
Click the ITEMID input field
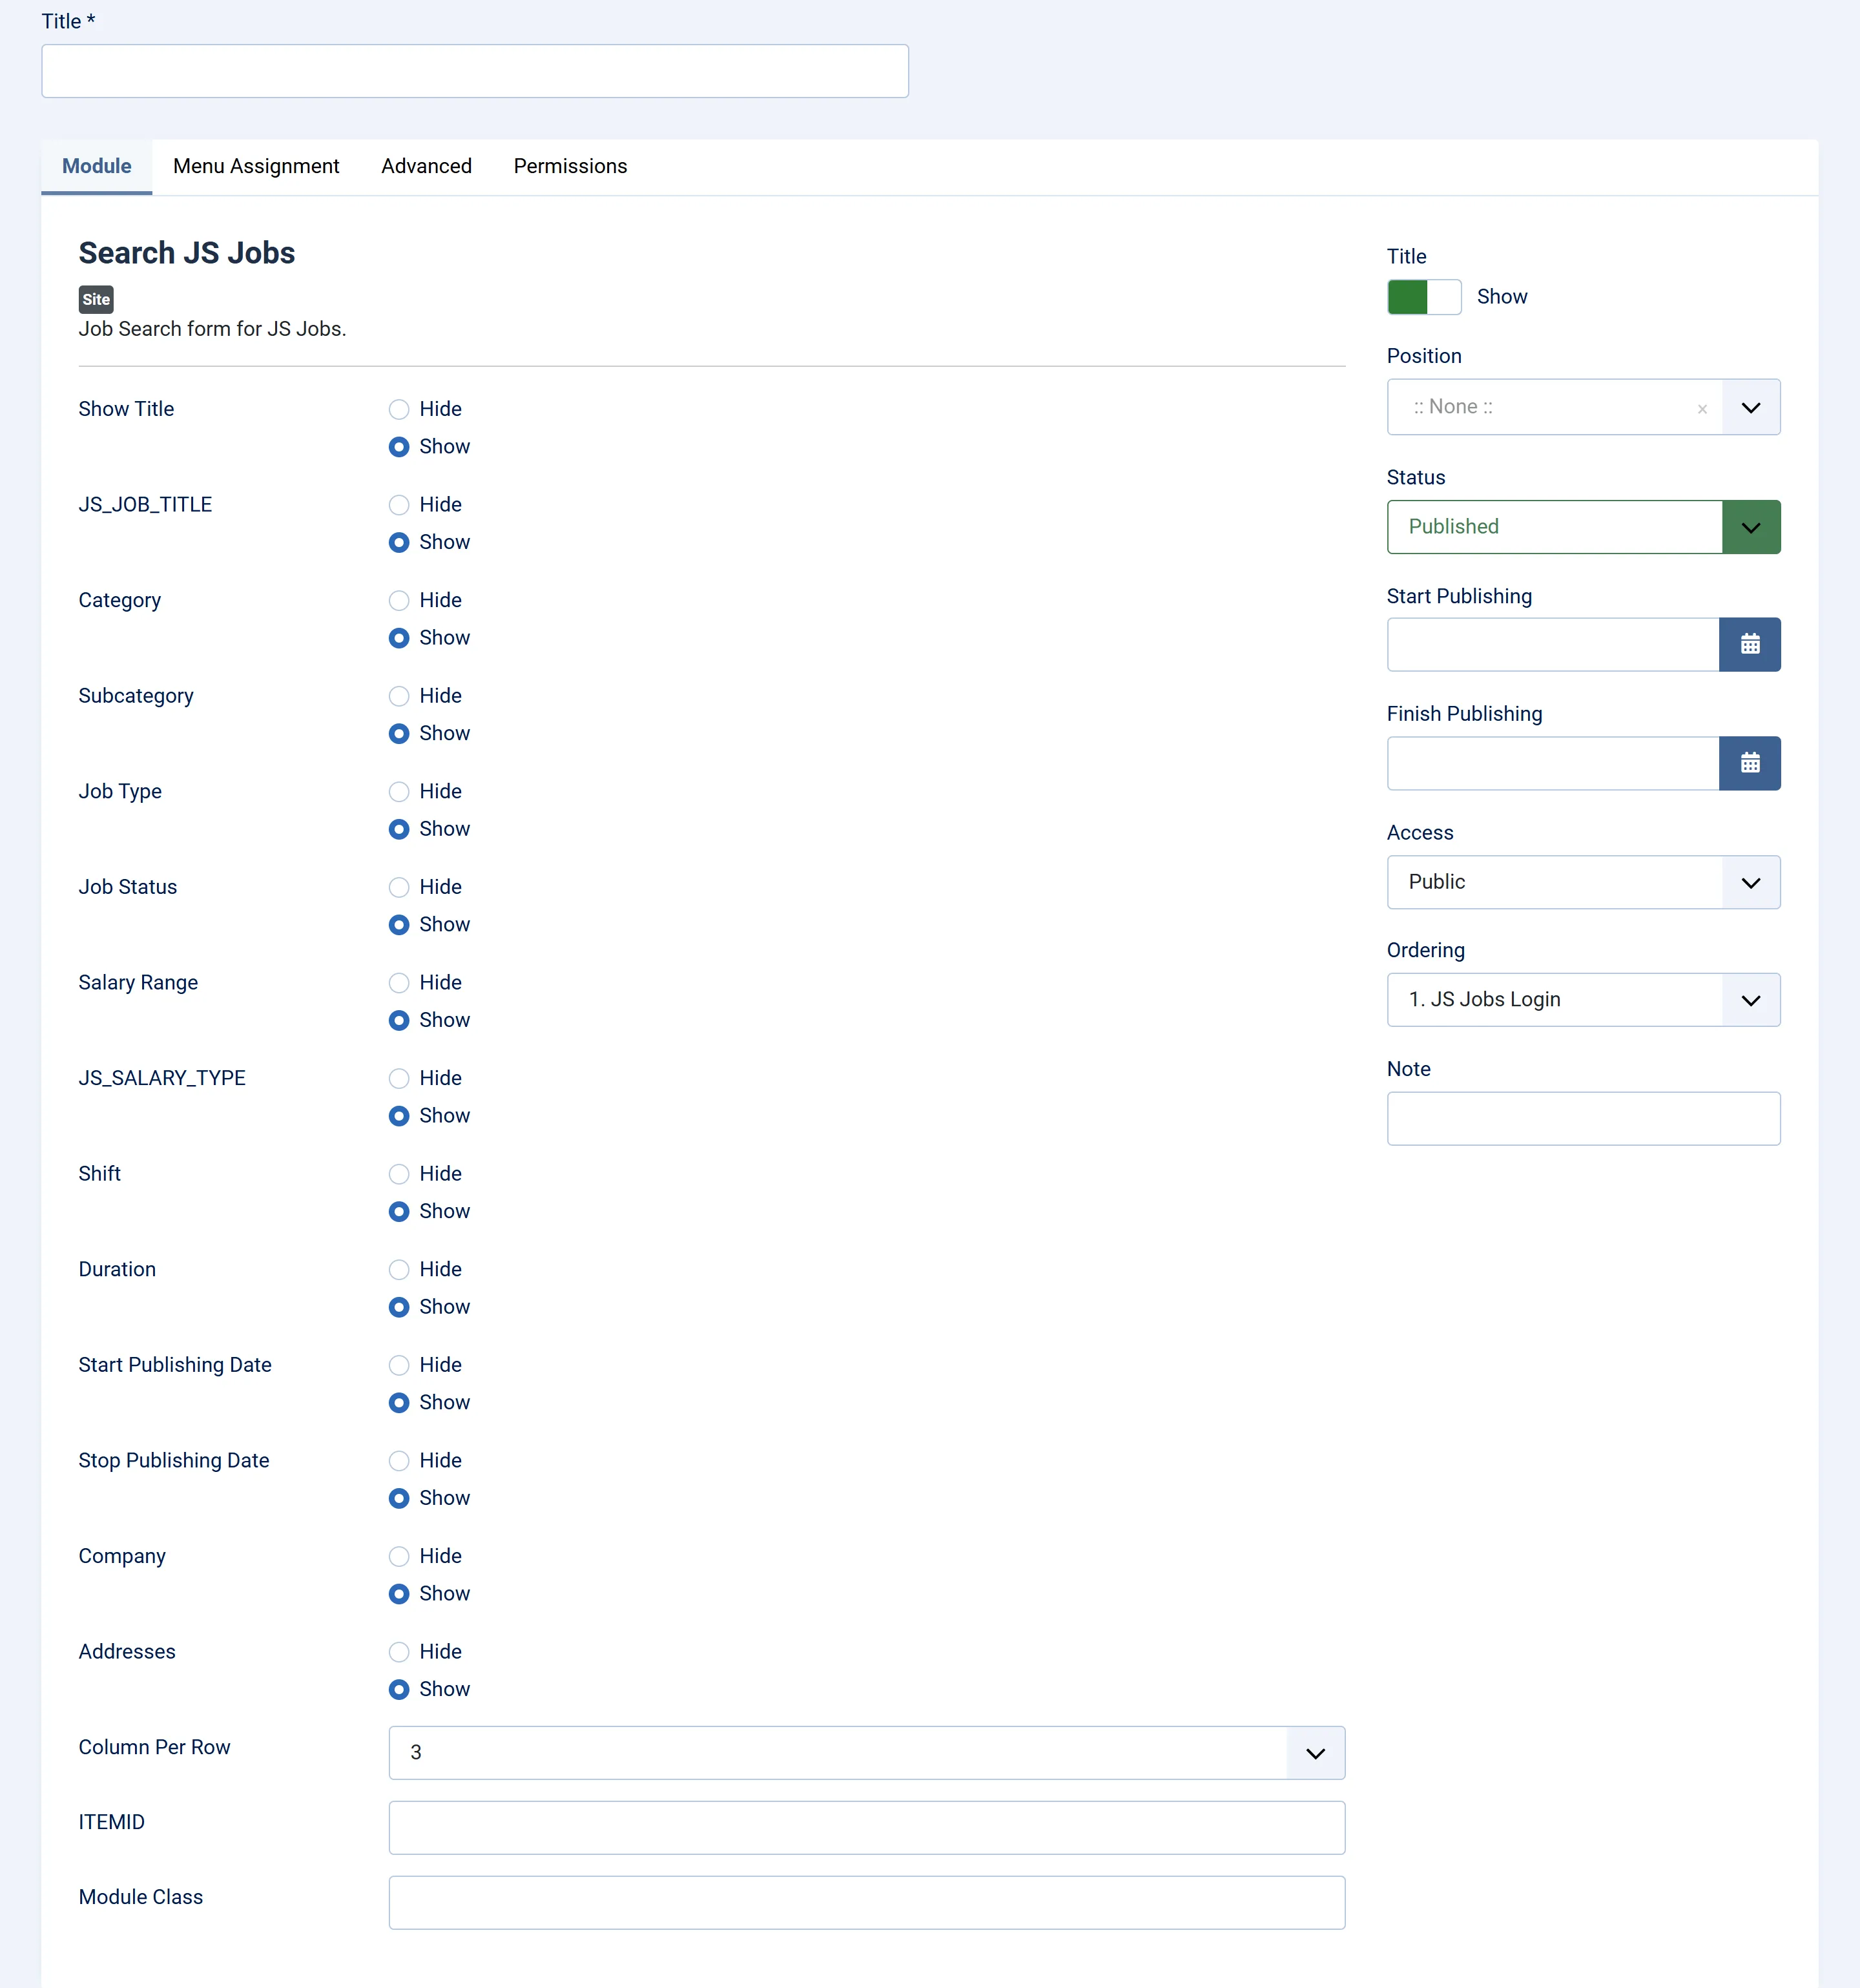(866, 1828)
